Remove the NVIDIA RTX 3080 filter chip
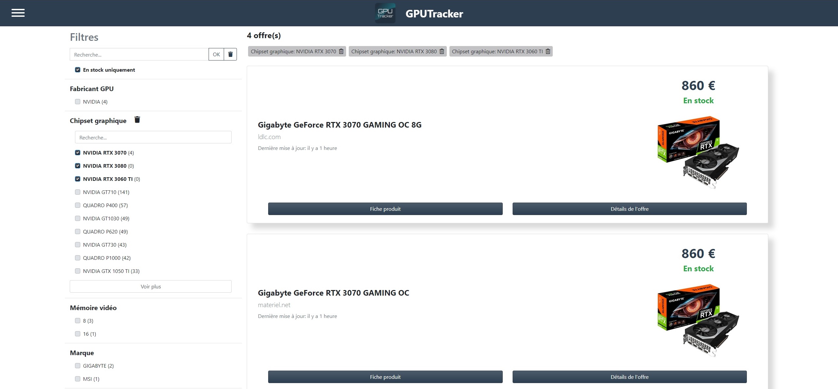 (x=442, y=51)
